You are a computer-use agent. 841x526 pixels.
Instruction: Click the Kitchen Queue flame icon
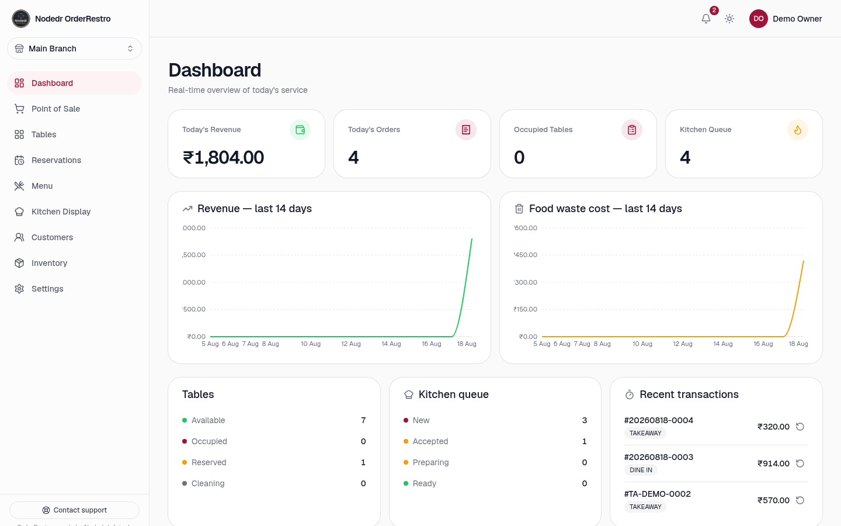[x=798, y=130]
